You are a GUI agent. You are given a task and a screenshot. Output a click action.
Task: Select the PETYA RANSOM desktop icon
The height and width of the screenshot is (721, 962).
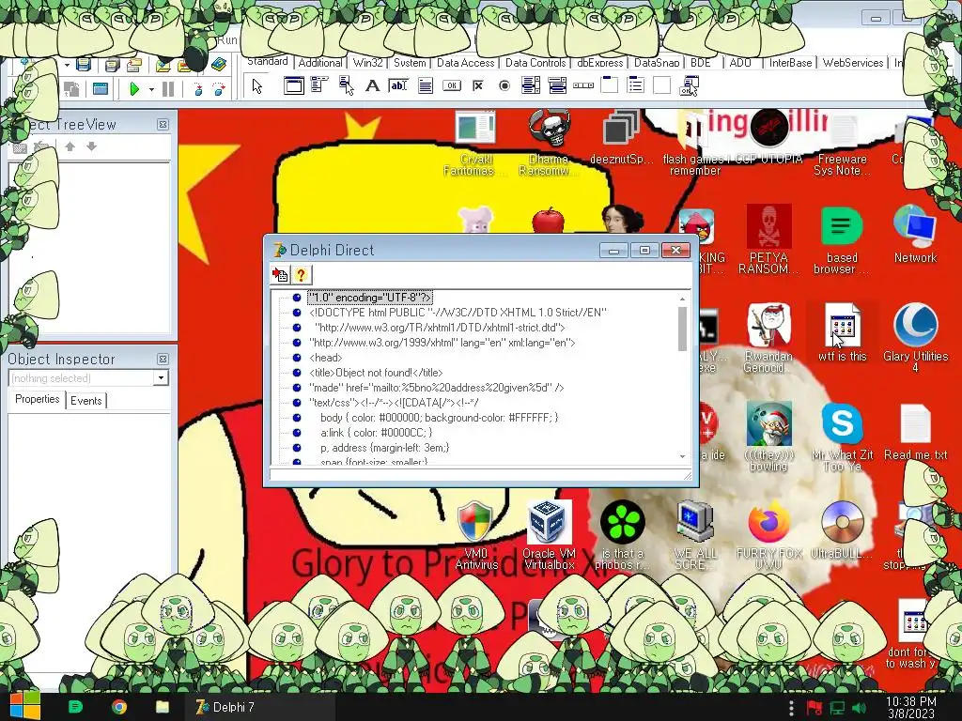(768, 239)
